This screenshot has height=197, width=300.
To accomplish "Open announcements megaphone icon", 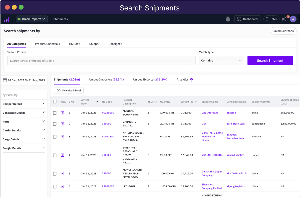I will [x=284, y=19].
